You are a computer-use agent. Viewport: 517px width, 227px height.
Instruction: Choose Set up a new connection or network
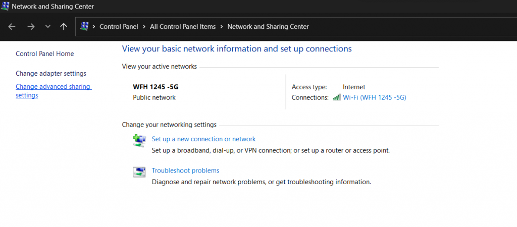pyautogui.click(x=203, y=139)
